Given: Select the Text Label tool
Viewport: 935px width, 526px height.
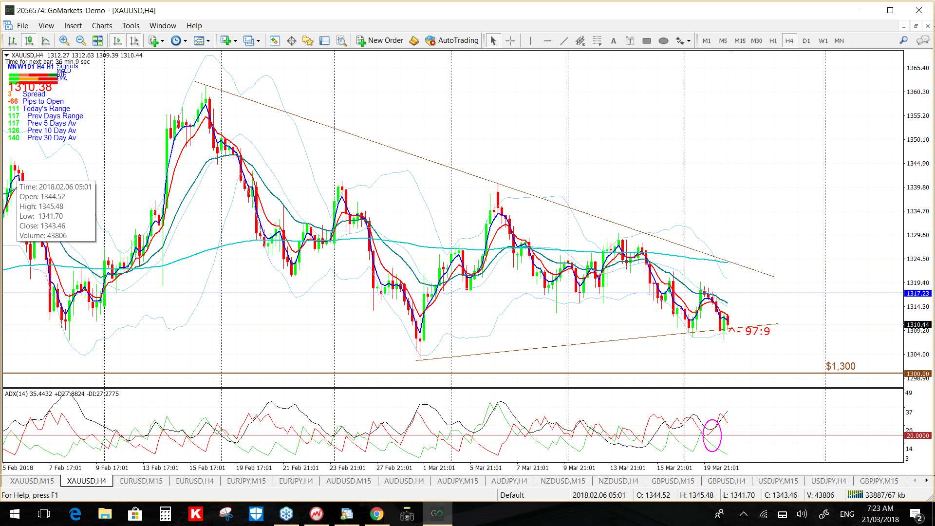Looking at the screenshot, I should coord(630,41).
